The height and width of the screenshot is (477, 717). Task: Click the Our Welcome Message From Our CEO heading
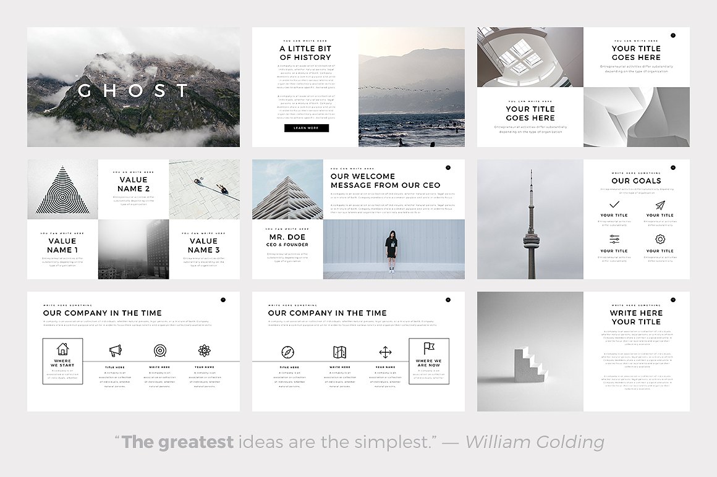[x=385, y=180]
